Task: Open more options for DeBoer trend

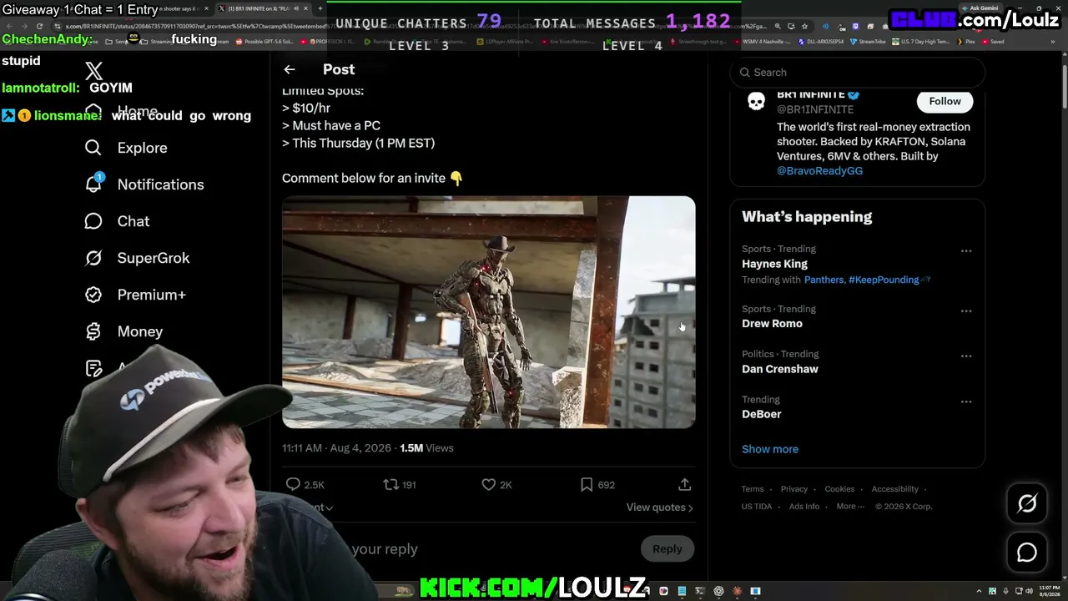Action: pyautogui.click(x=966, y=401)
